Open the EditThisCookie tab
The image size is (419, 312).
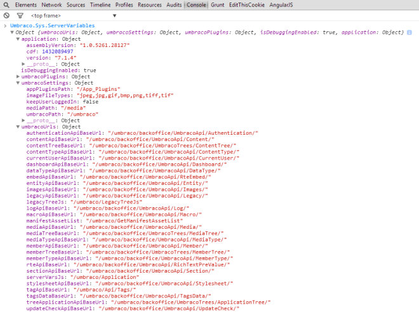(247, 5)
